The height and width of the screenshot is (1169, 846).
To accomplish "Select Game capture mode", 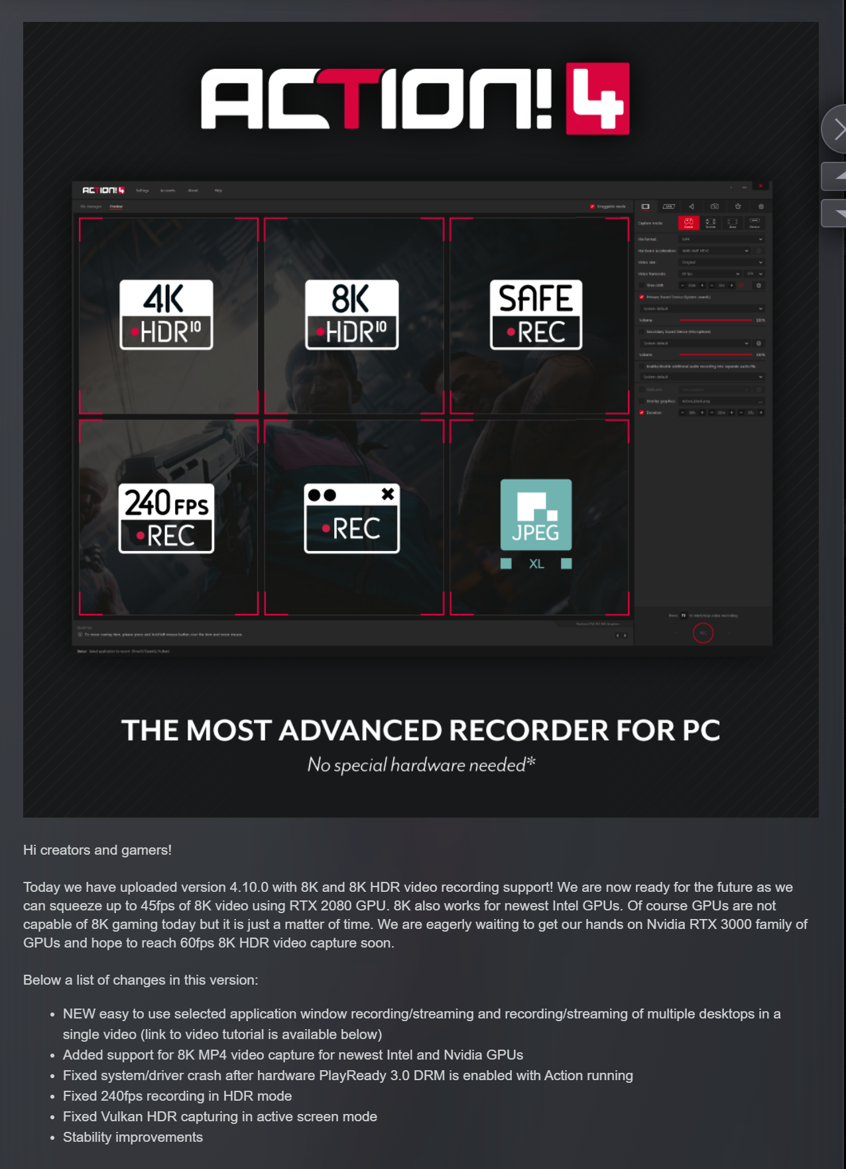I will coord(689,223).
